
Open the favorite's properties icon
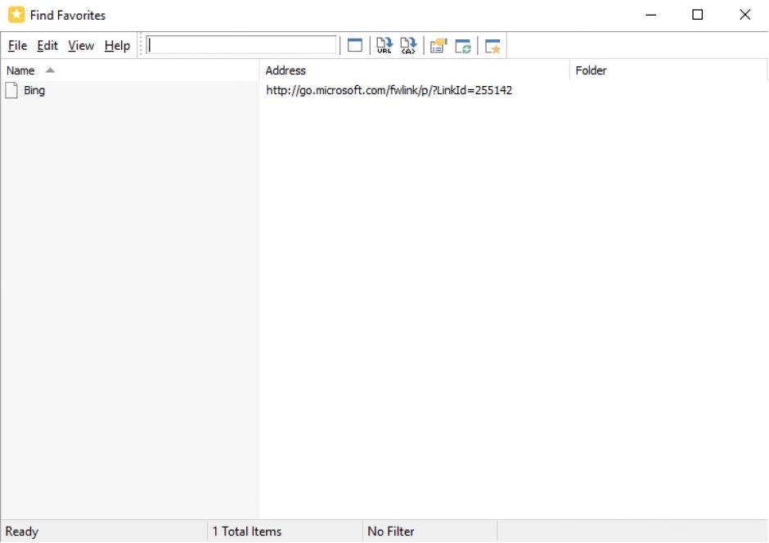pyautogui.click(x=438, y=46)
